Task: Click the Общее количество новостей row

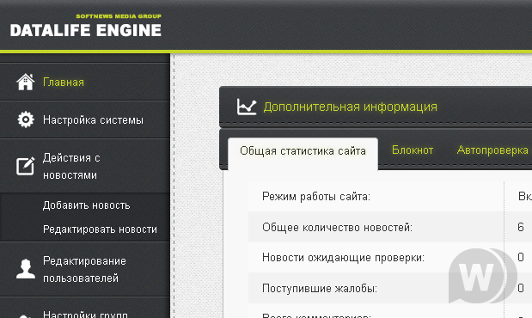Action: 390,227
